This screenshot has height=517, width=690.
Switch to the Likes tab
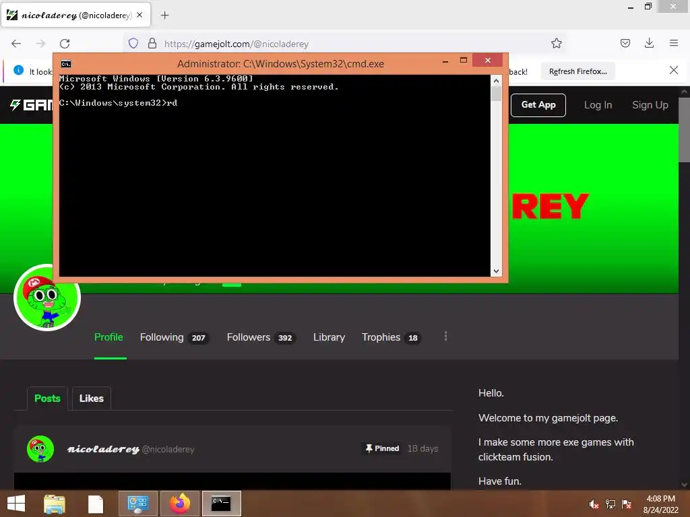[91, 399]
